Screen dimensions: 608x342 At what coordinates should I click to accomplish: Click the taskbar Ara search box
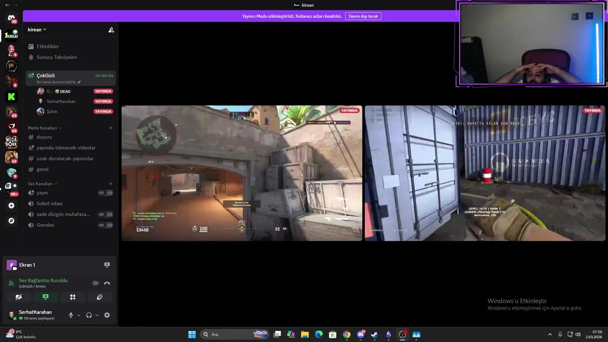point(235,334)
